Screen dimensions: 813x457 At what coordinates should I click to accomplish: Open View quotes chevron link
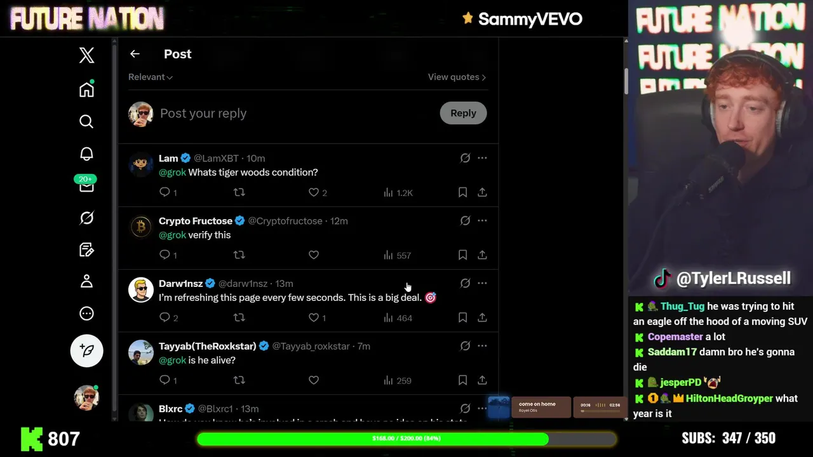click(x=457, y=77)
